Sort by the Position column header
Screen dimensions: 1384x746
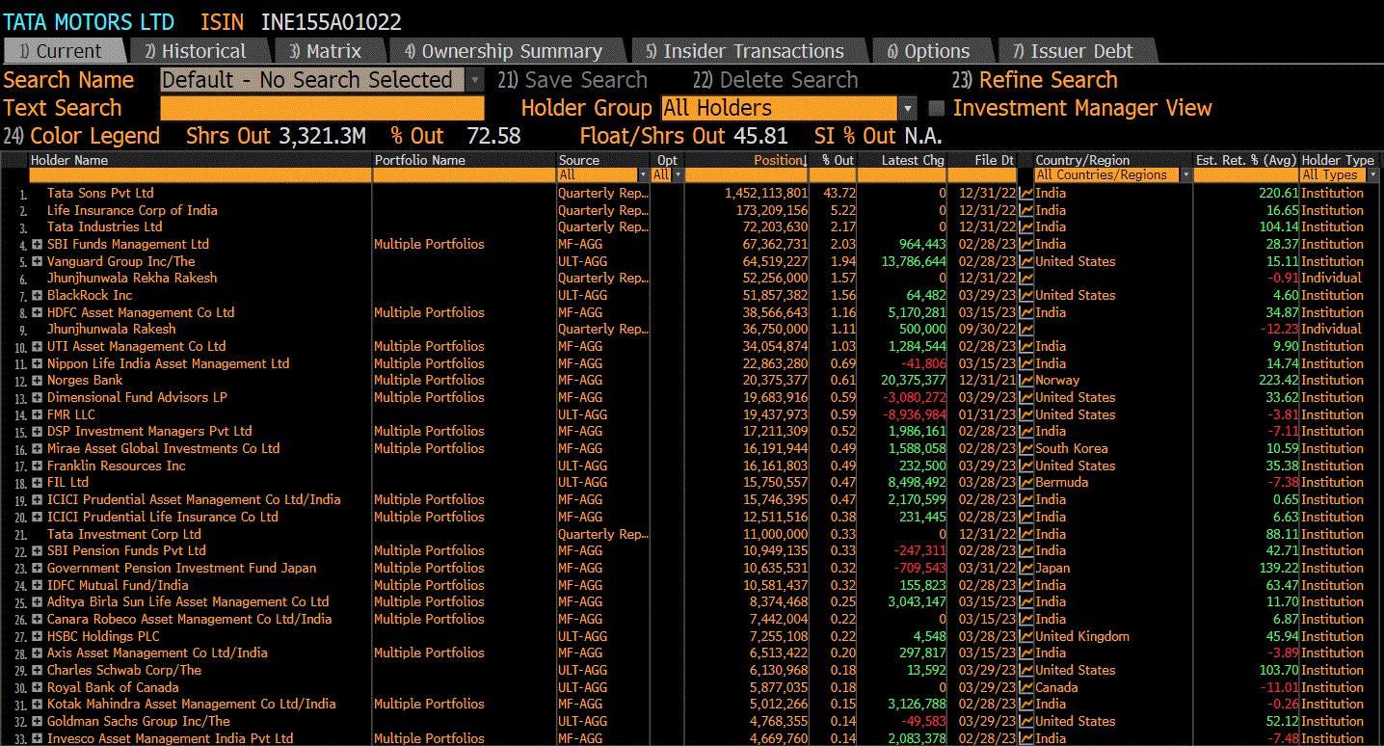coord(779,160)
